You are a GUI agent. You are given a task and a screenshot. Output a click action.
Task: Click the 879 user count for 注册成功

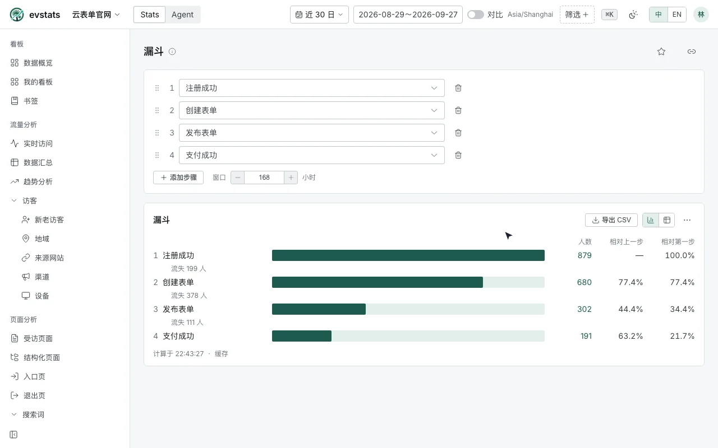click(x=584, y=255)
